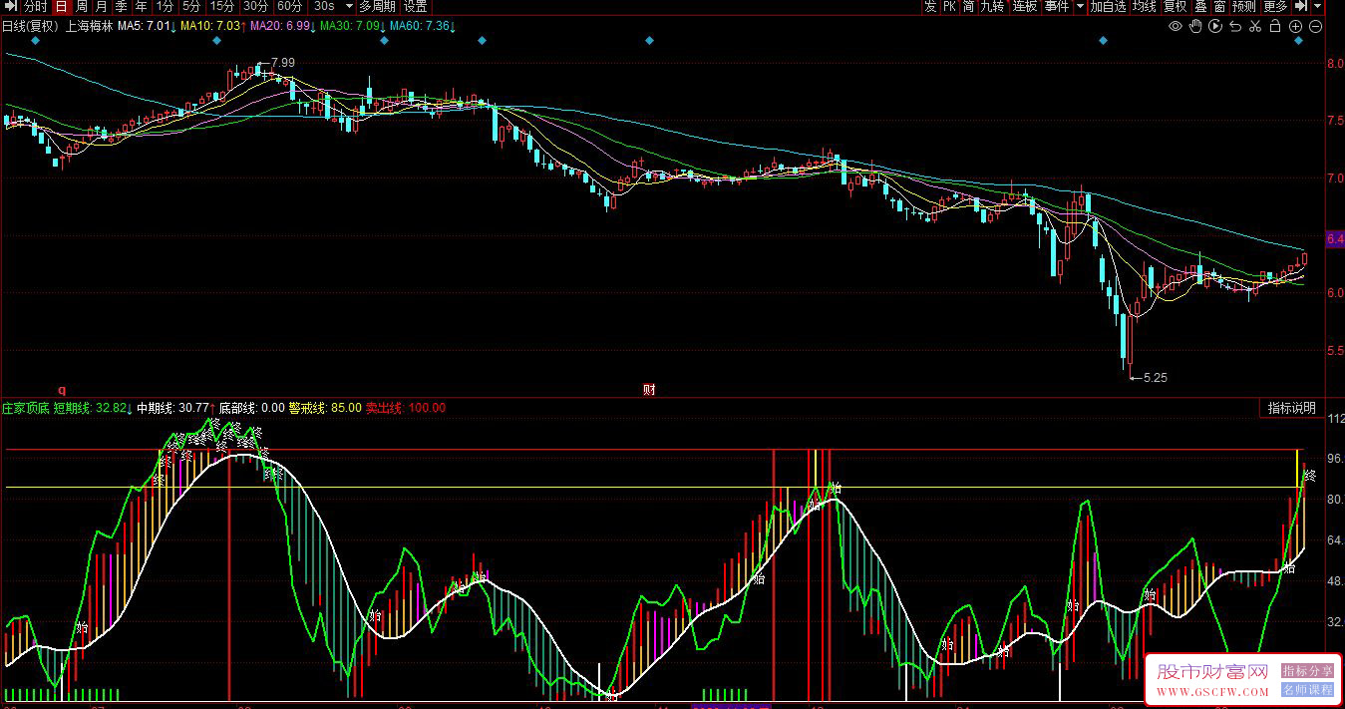Expand the dropdown next to 事件
The image size is (1345, 709).
click(1080, 7)
